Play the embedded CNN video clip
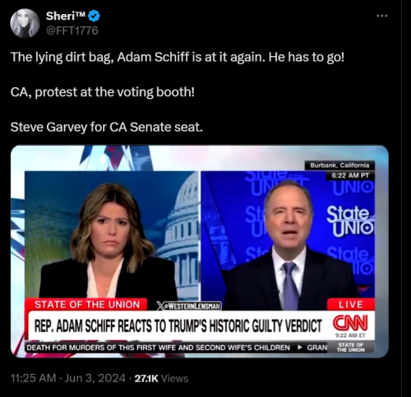411x397 pixels. coord(200,251)
